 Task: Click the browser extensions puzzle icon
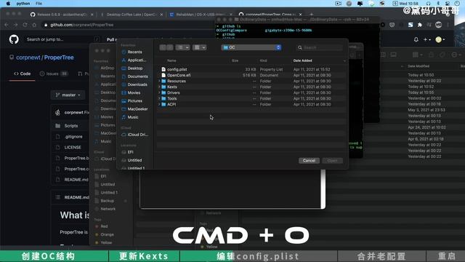[420, 25]
